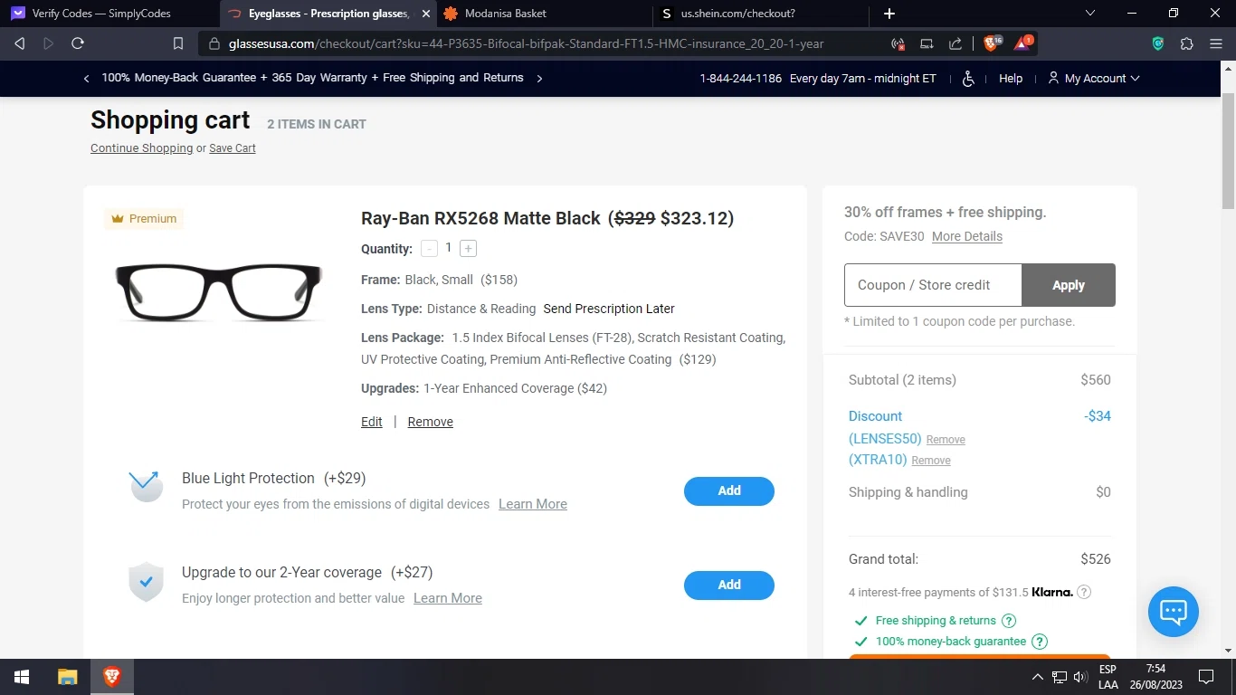Focus the Coupon / Store credit field
This screenshot has width=1236, height=695.
933,285
